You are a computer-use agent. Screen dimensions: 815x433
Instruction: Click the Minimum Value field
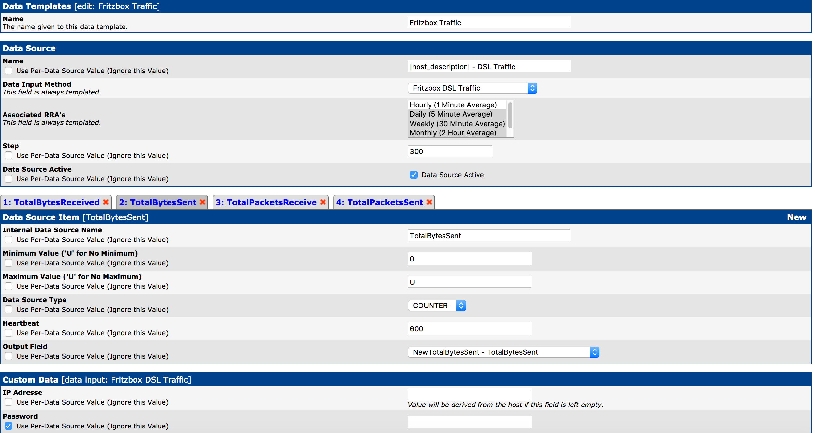click(x=469, y=259)
